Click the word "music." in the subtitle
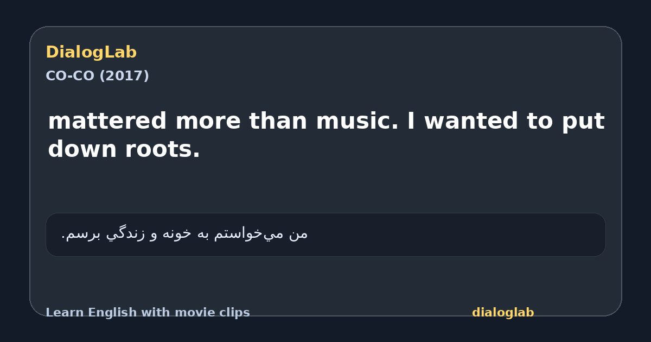This screenshot has height=342, width=651. (358, 121)
